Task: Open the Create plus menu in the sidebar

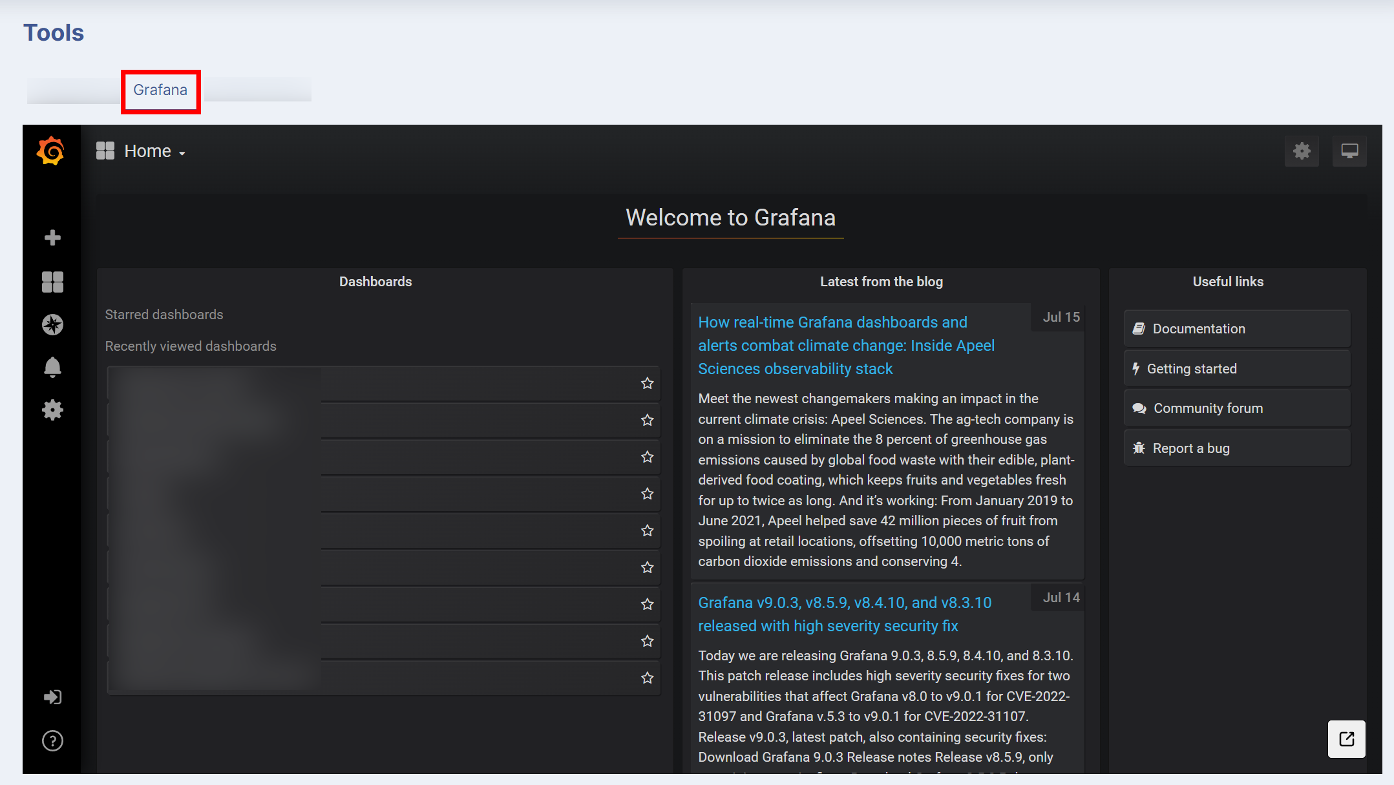Action: coord(52,238)
